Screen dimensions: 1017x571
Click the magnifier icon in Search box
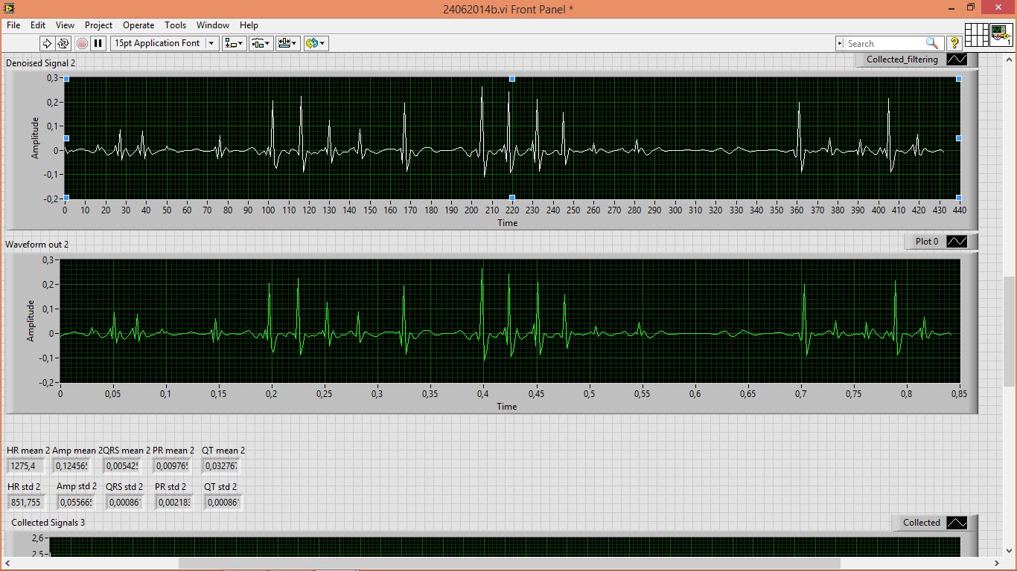pos(931,43)
